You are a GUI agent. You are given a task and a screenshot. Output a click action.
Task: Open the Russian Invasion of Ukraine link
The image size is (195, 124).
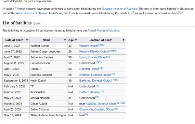(x=119, y=9)
